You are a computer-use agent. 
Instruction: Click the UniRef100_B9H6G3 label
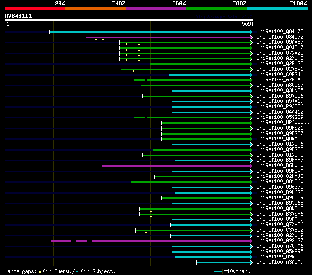280,193
